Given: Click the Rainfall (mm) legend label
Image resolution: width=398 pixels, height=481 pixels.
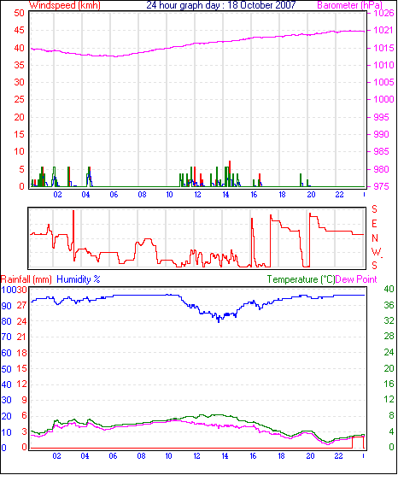Looking at the screenshot, I should click(x=26, y=279).
